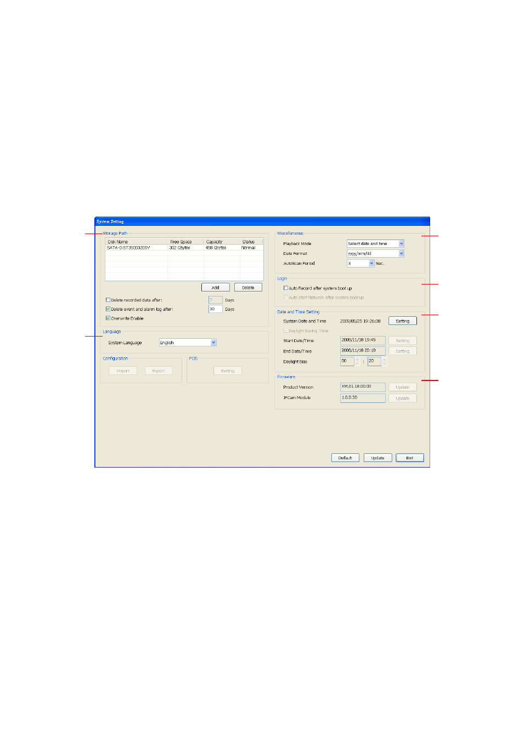Viewport: 524px width, 740px height.
Task: Click the Daylight Bias hours field
Action: (347, 361)
